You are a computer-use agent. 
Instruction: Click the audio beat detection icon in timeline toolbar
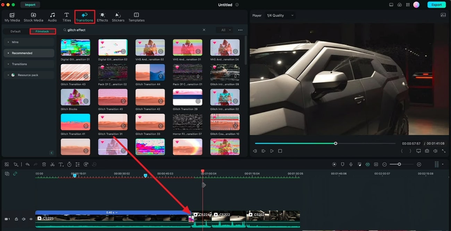tap(86, 164)
